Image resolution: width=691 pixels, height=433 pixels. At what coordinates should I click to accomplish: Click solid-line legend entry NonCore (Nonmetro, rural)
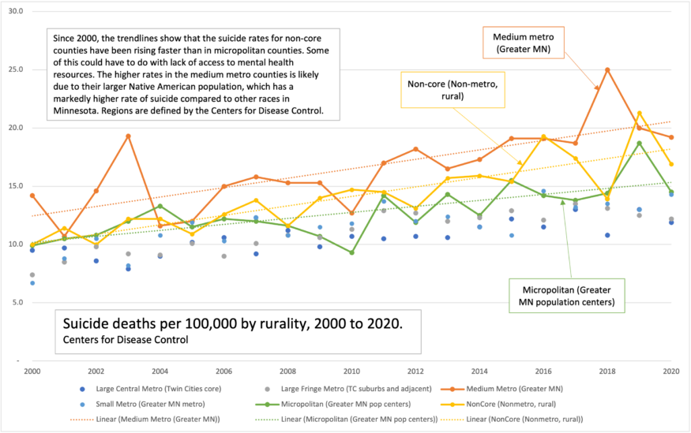point(498,404)
